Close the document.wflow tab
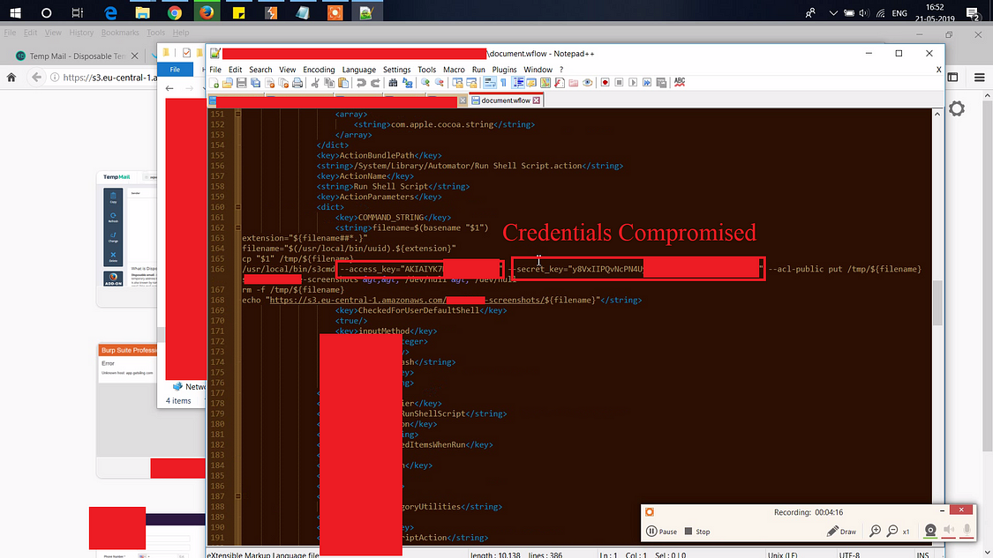The image size is (993, 558). pyautogui.click(x=537, y=100)
